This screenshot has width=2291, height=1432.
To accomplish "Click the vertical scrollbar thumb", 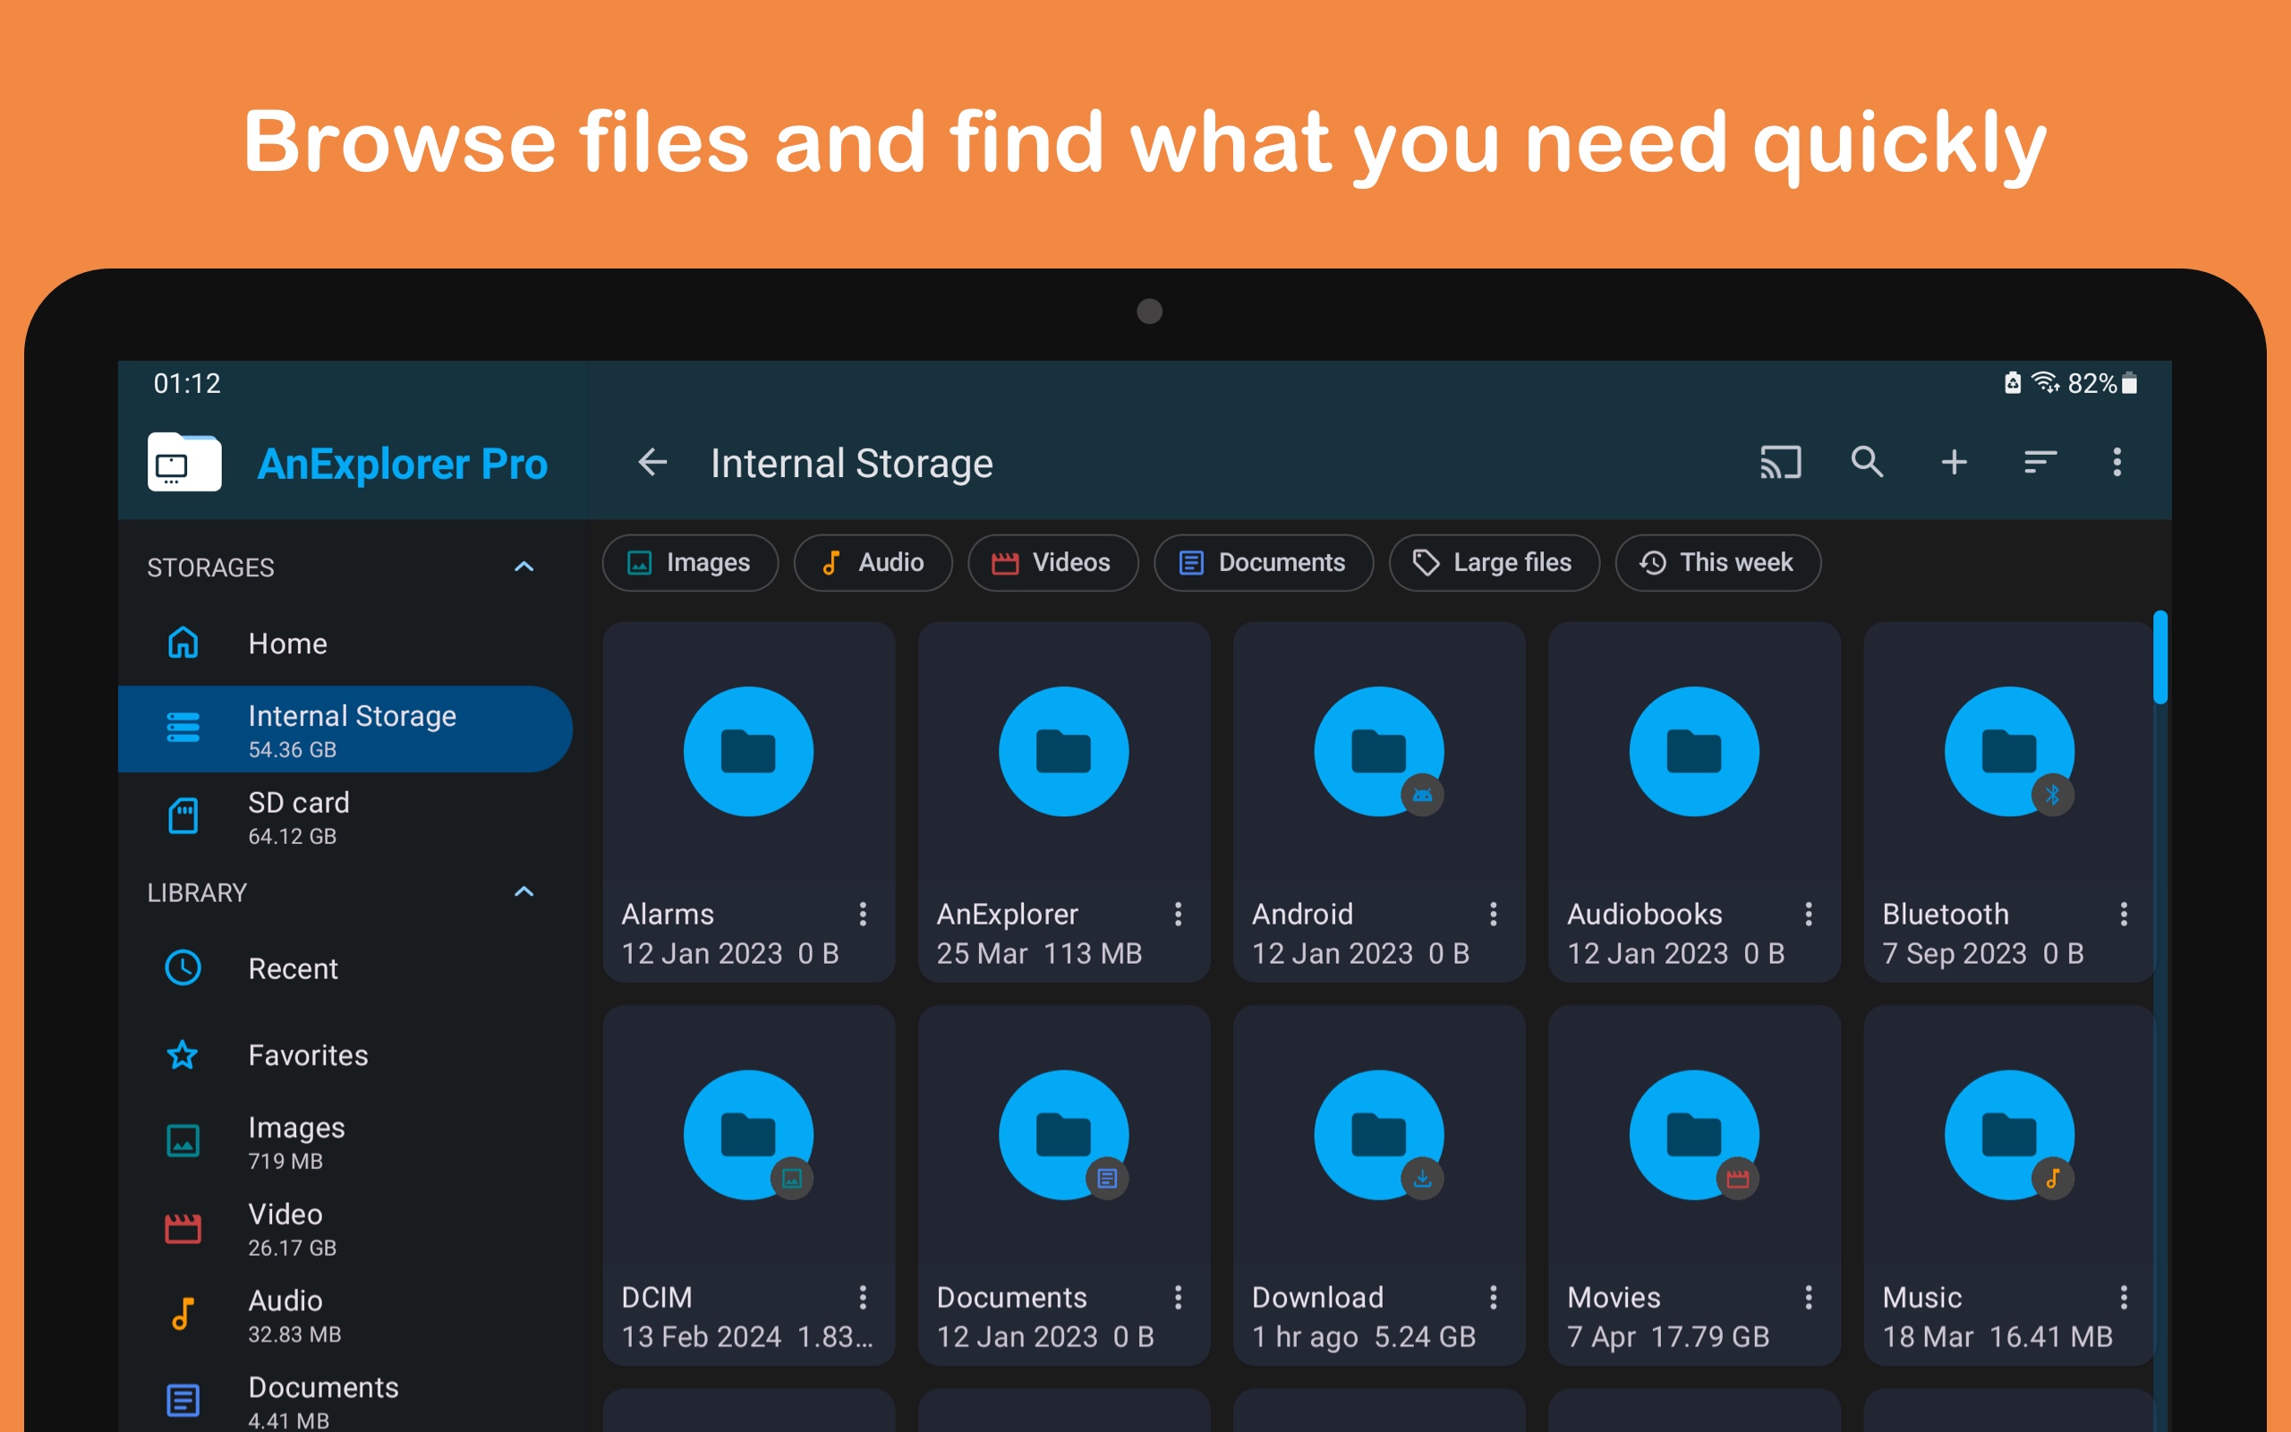I will point(2159,658).
